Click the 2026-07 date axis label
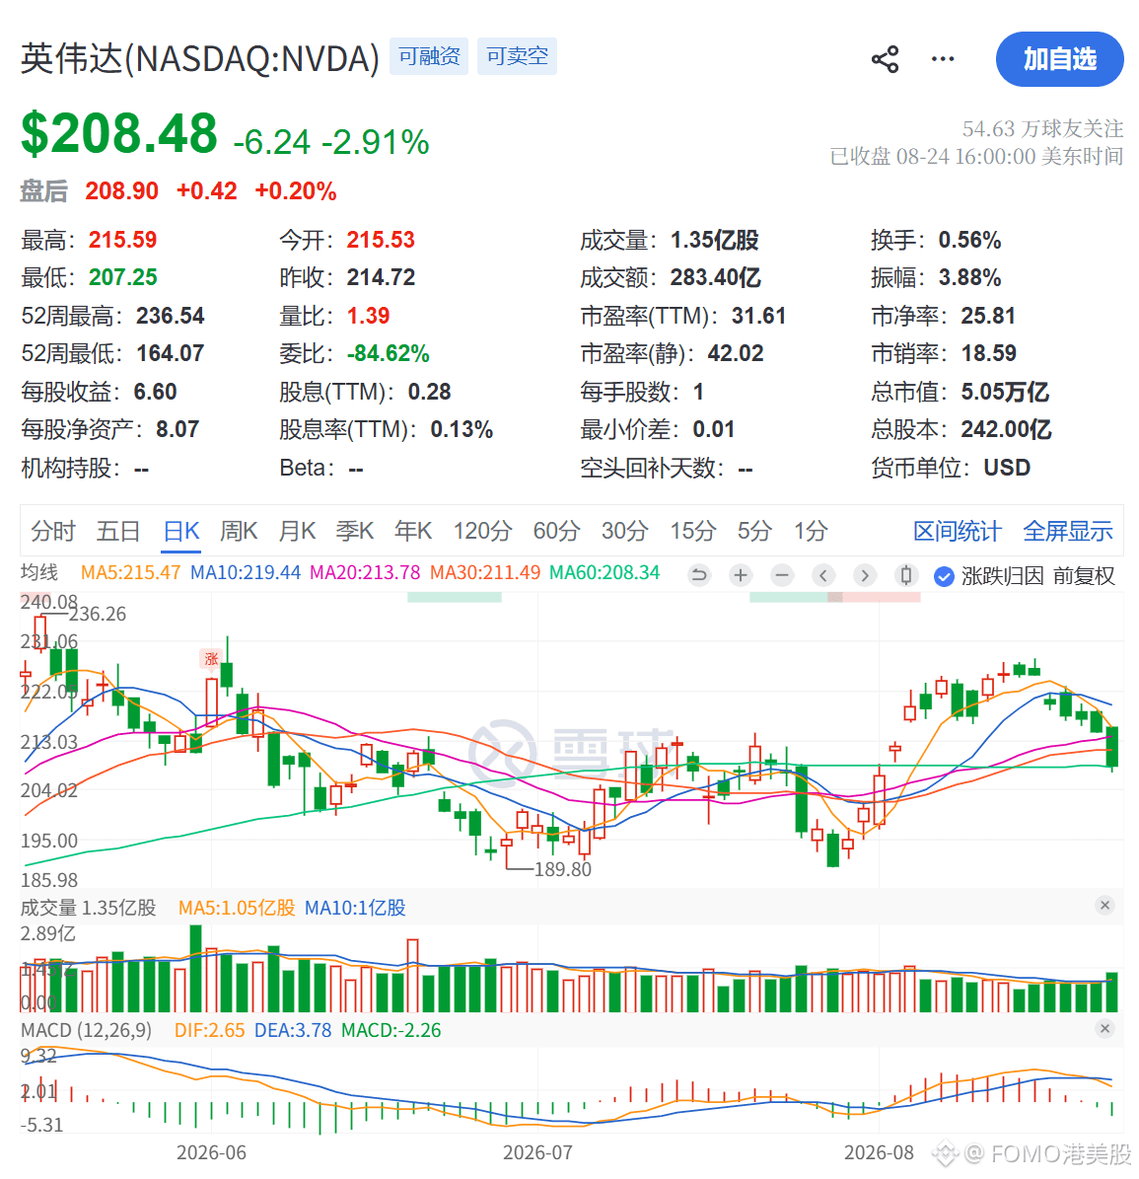1139x1179 pixels. pyautogui.click(x=538, y=1152)
